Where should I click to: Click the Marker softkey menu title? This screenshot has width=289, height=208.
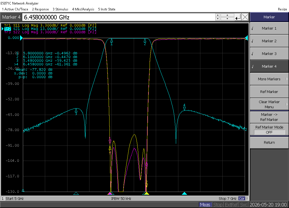click(x=269, y=17)
